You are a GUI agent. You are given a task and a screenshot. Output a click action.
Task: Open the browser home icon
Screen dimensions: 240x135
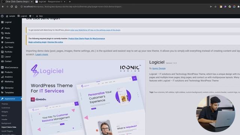(16, 7)
